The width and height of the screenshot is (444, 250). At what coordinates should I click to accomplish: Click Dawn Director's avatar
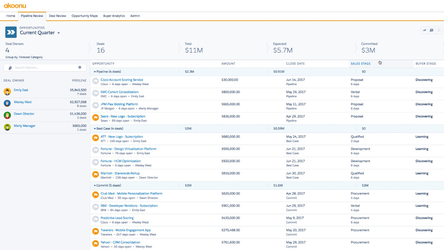click(7, 115)
